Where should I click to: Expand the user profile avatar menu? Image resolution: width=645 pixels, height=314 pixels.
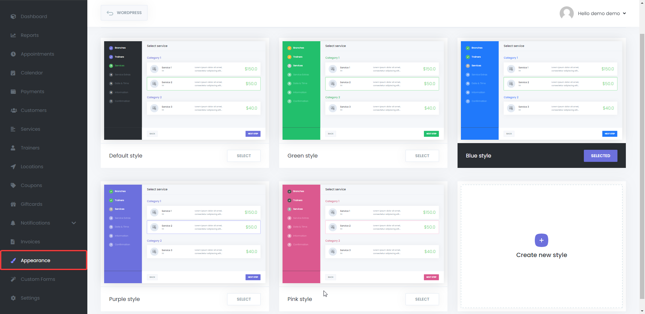click(567, 13)
